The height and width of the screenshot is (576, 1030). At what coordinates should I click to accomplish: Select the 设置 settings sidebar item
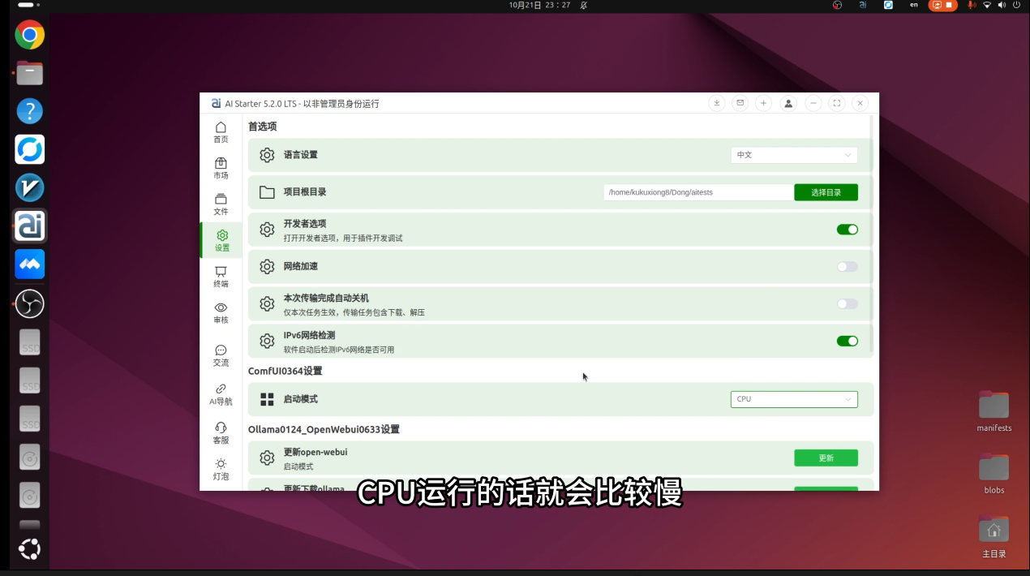click(221, 241)
